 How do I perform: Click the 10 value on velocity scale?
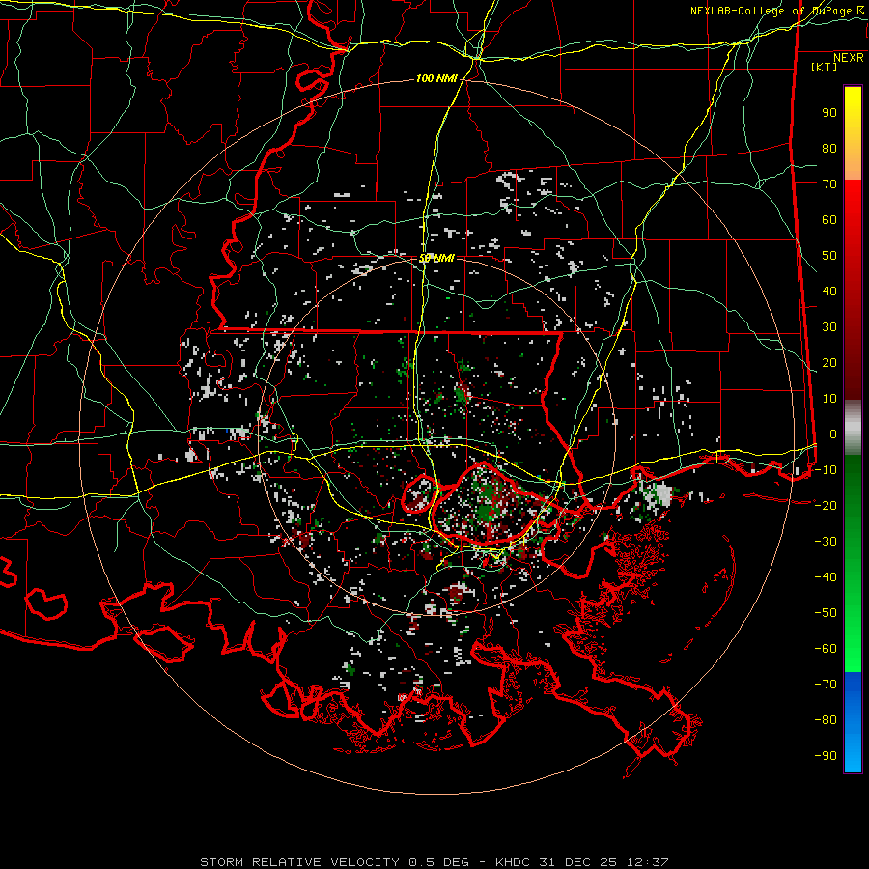click(829, 399)
